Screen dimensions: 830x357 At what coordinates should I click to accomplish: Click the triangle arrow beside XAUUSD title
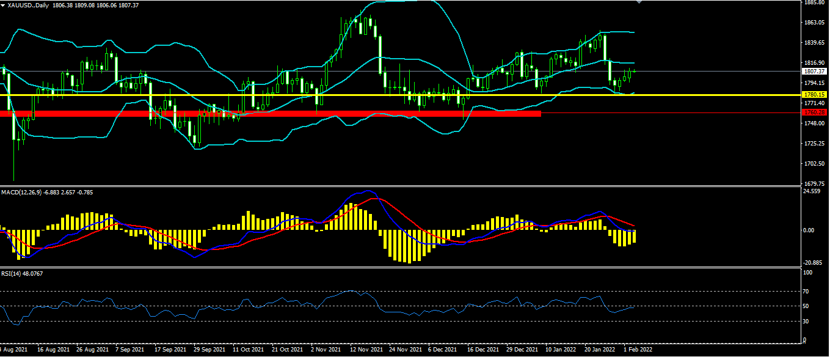[x=3, y=5]
